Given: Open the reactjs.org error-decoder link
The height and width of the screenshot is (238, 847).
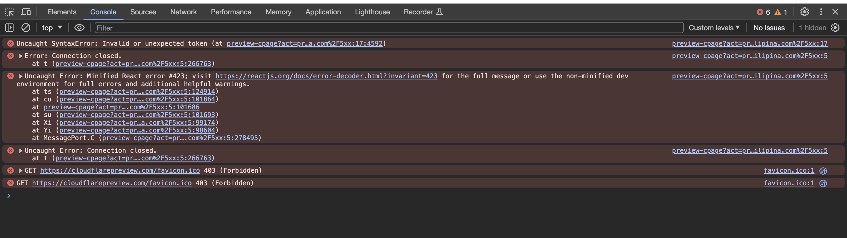Looking at the screenshot, I should (326, 76).
